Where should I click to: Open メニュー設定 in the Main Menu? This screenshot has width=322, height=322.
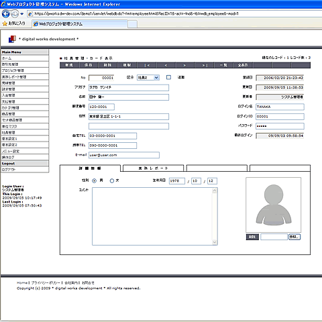point(25,151)
